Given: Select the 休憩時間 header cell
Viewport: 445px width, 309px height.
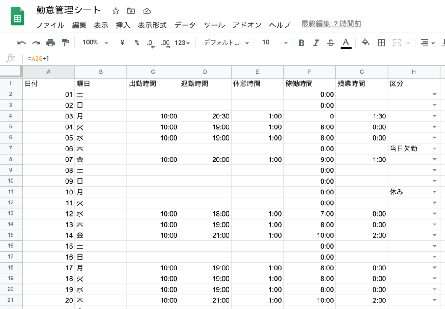Looking at the screenshot, I should point(257,84).
